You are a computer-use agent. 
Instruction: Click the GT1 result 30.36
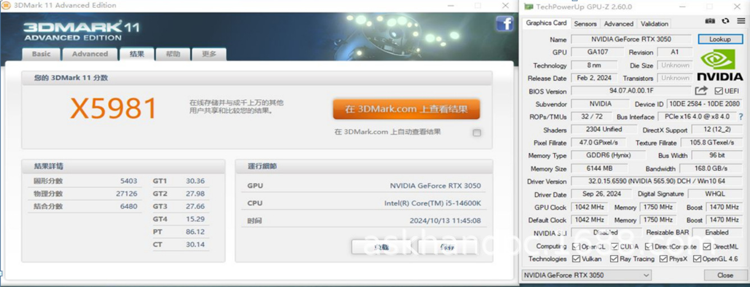coord(195,181)
